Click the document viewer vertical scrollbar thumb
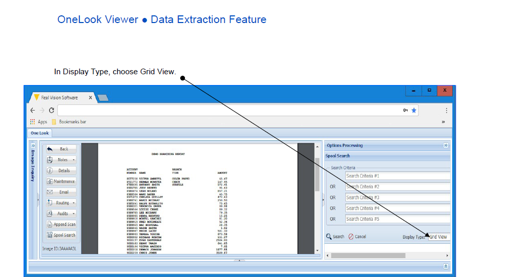The height and width of the screenshot is (277, 505). coord(317,174)
